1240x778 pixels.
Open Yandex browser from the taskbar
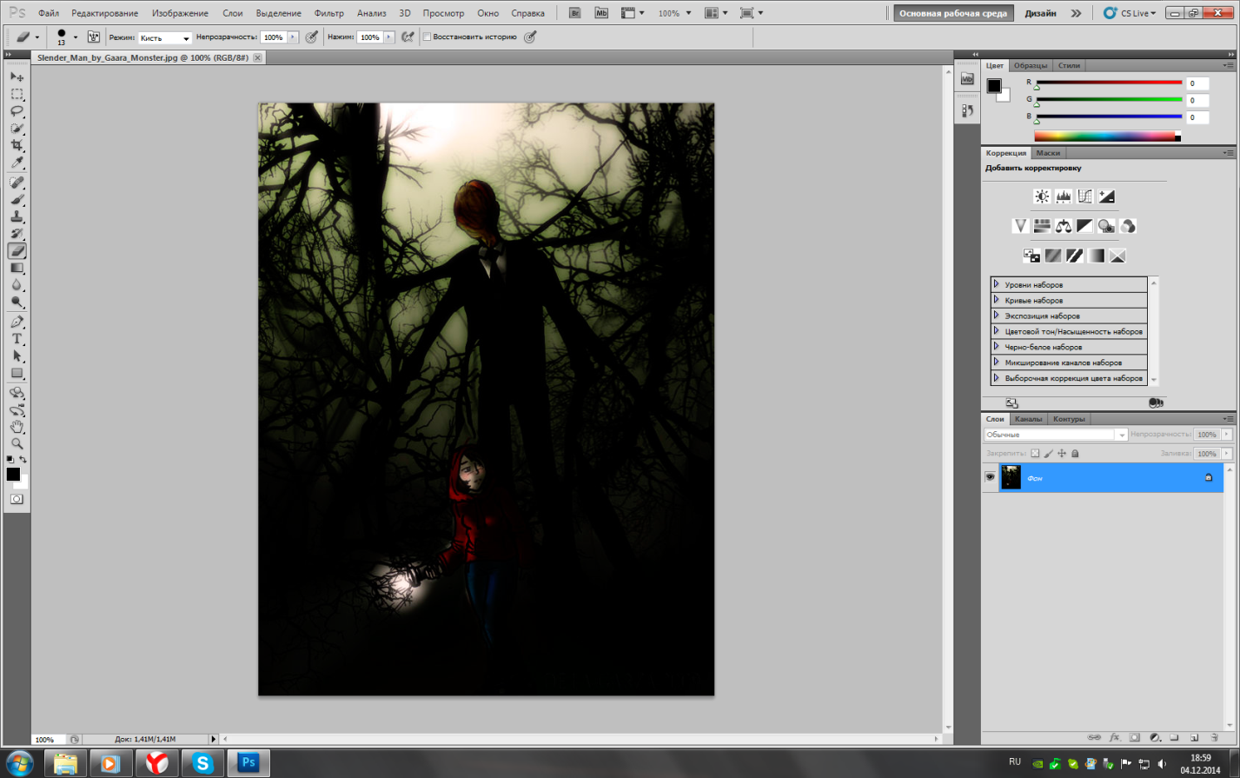pyautogui.click(x=157, y=763)
